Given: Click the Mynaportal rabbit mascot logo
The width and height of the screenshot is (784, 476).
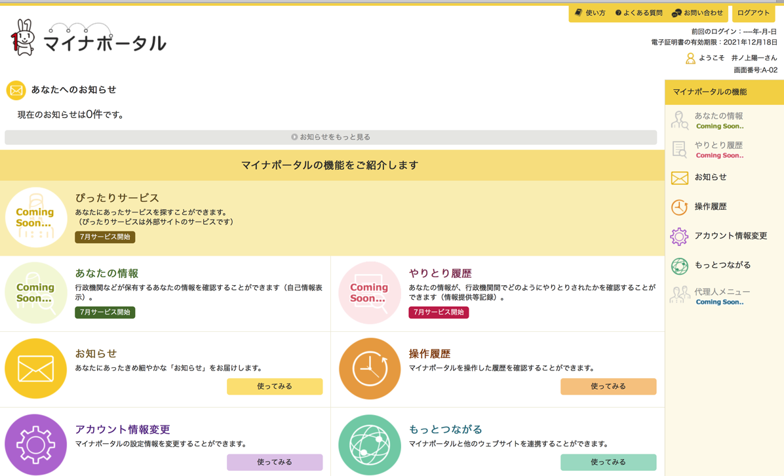Looking at the screenshot, I should click(23, 37).
